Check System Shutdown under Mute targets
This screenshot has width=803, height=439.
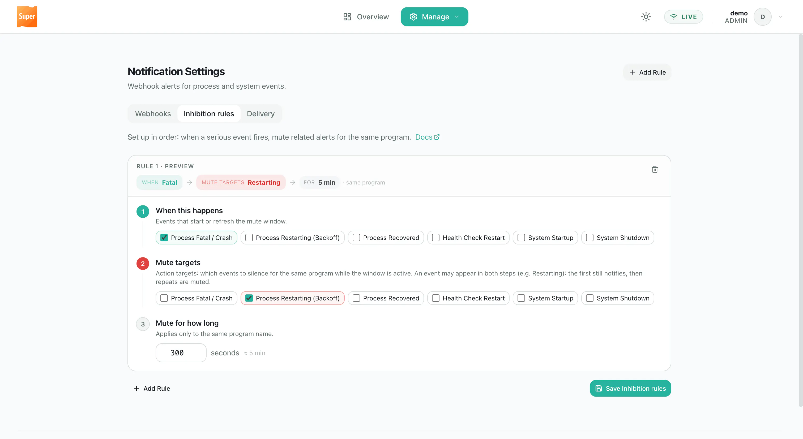click(618, 298)
